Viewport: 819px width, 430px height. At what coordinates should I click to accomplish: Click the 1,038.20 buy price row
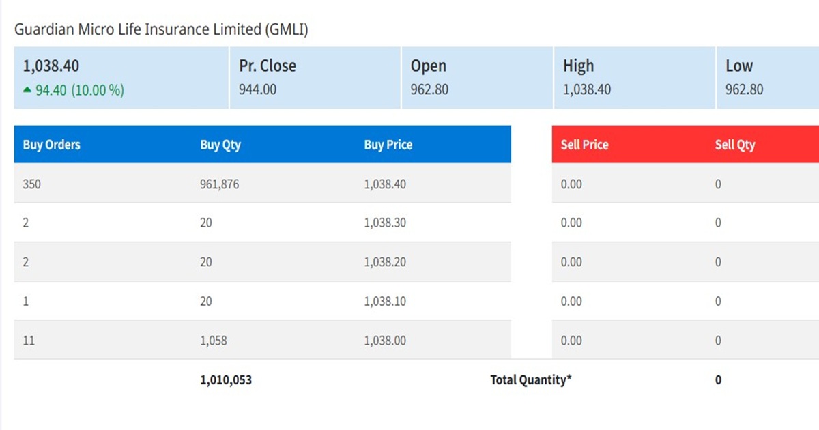(x=385, y=262)
